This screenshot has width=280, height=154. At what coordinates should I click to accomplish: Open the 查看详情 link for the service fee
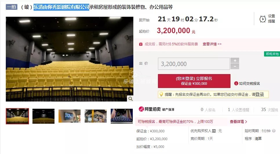(x=212, y=44)
